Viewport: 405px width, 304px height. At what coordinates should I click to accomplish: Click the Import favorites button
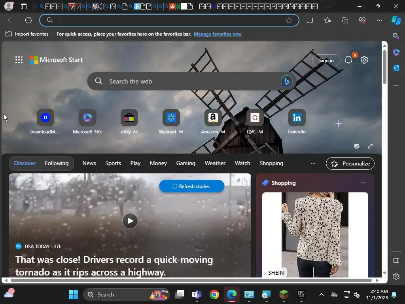(27, 34)
